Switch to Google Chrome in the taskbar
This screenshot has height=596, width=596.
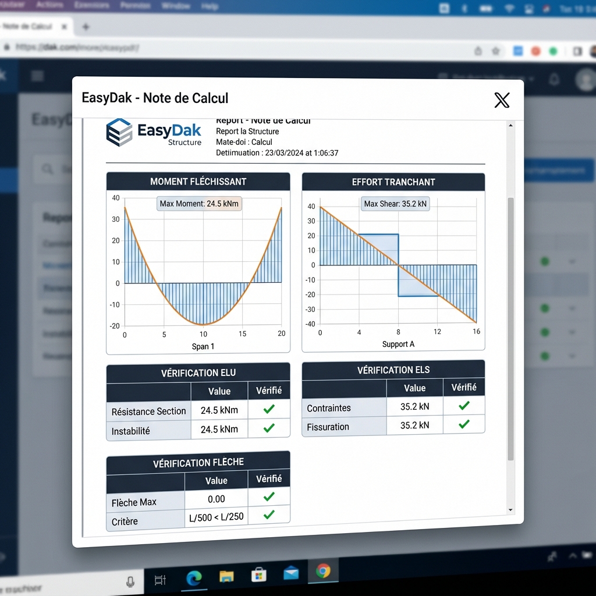point(323,570)
